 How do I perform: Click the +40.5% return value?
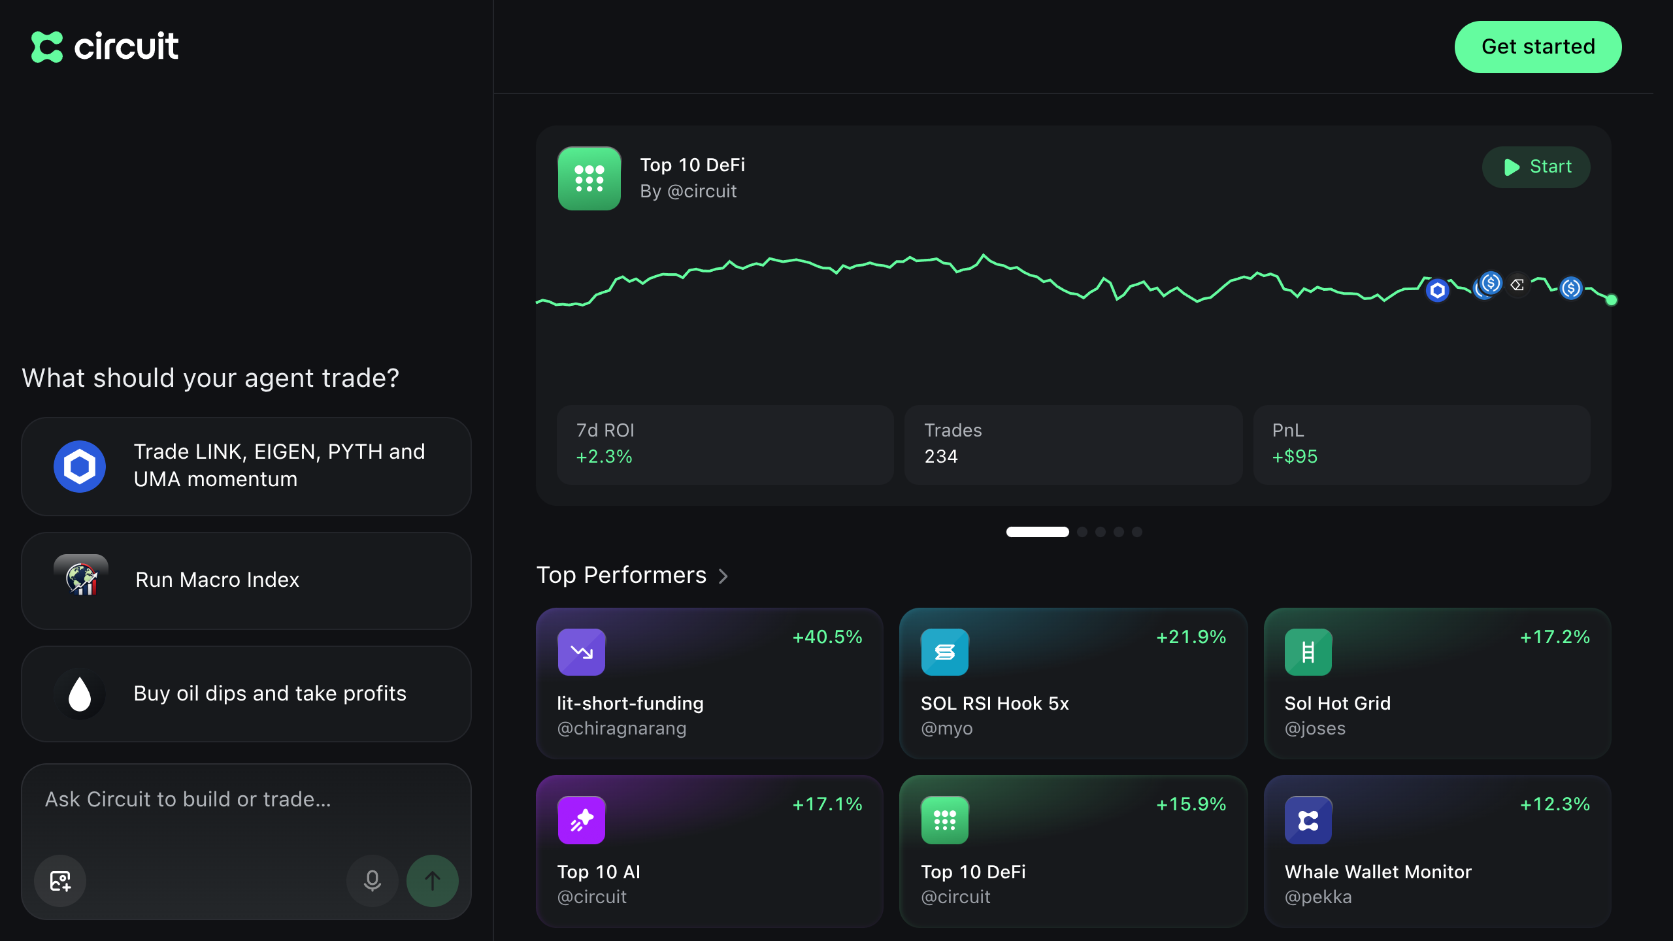pos(827,637)
